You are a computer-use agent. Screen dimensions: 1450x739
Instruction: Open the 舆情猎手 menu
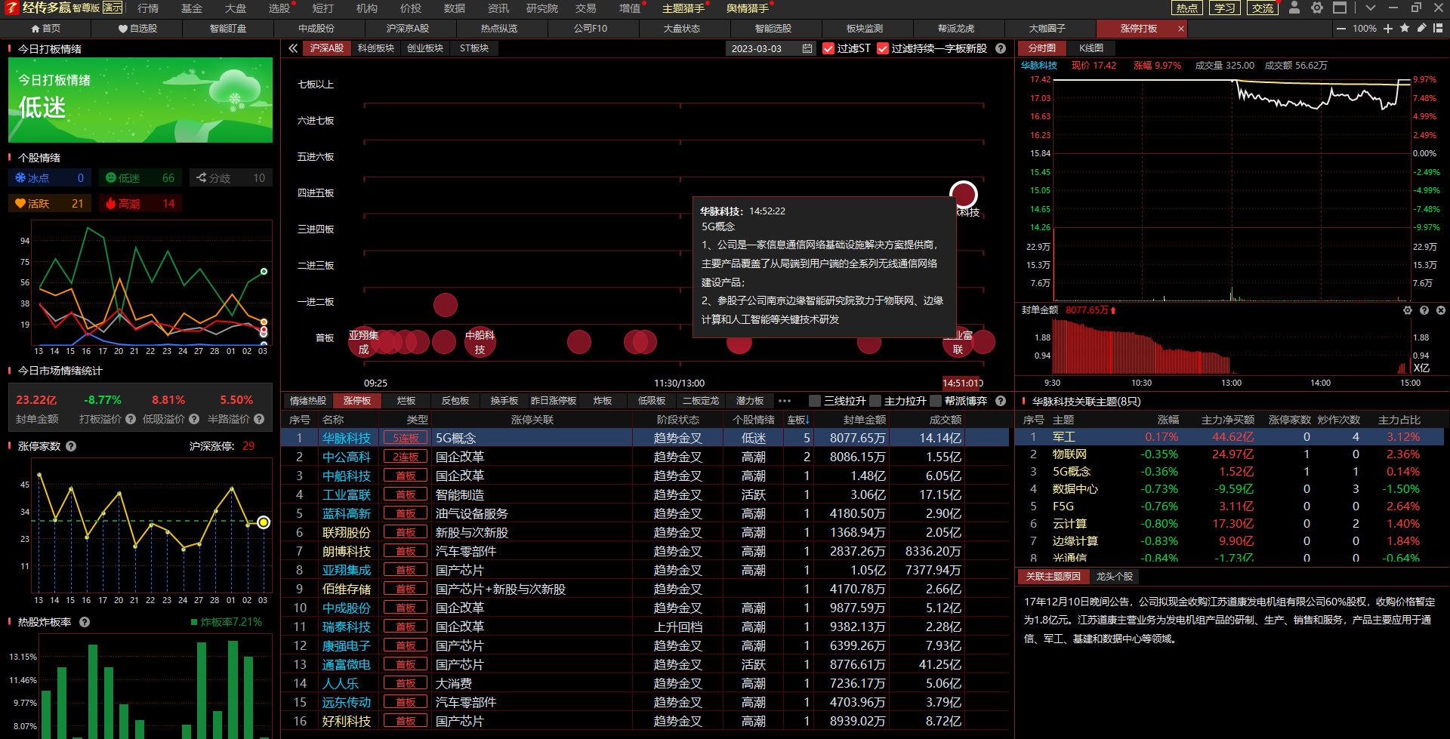click(x=748, y=8)
